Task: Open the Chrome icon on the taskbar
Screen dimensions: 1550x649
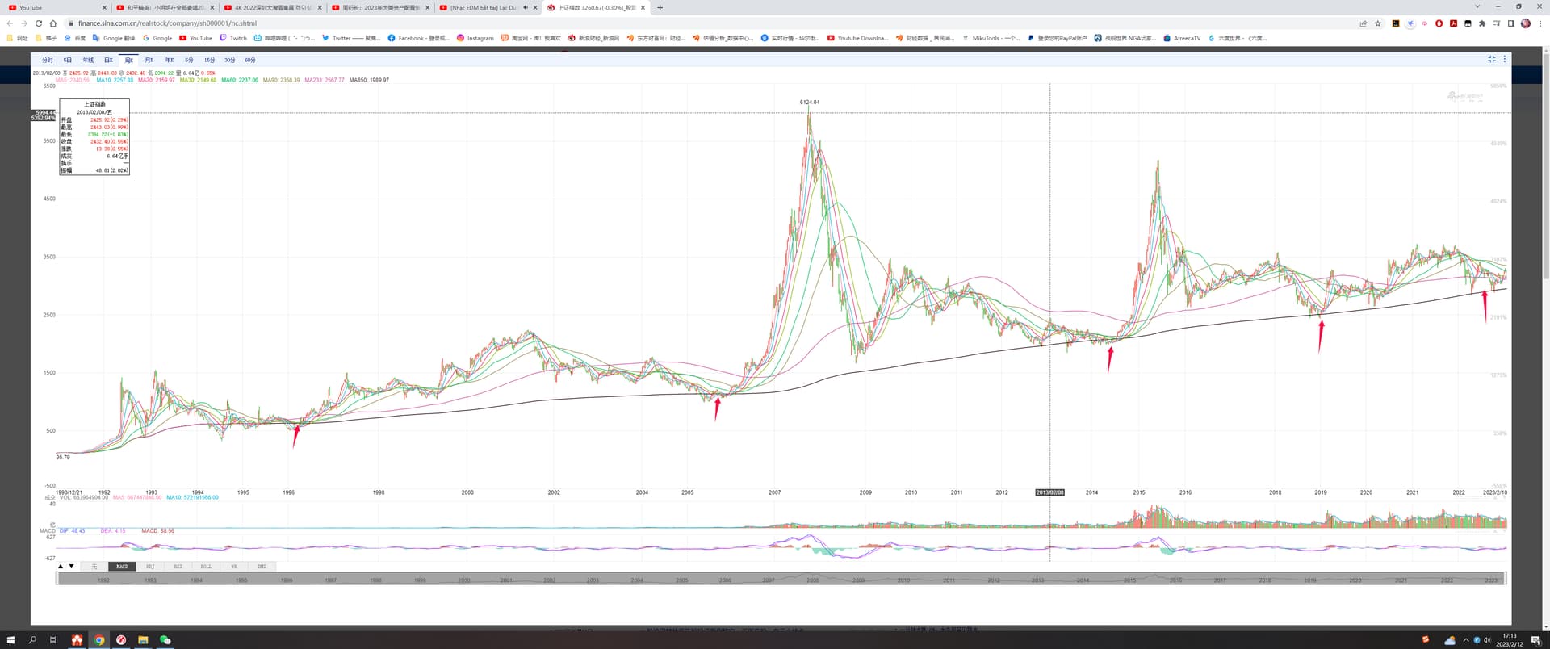Action: point(99,640)
